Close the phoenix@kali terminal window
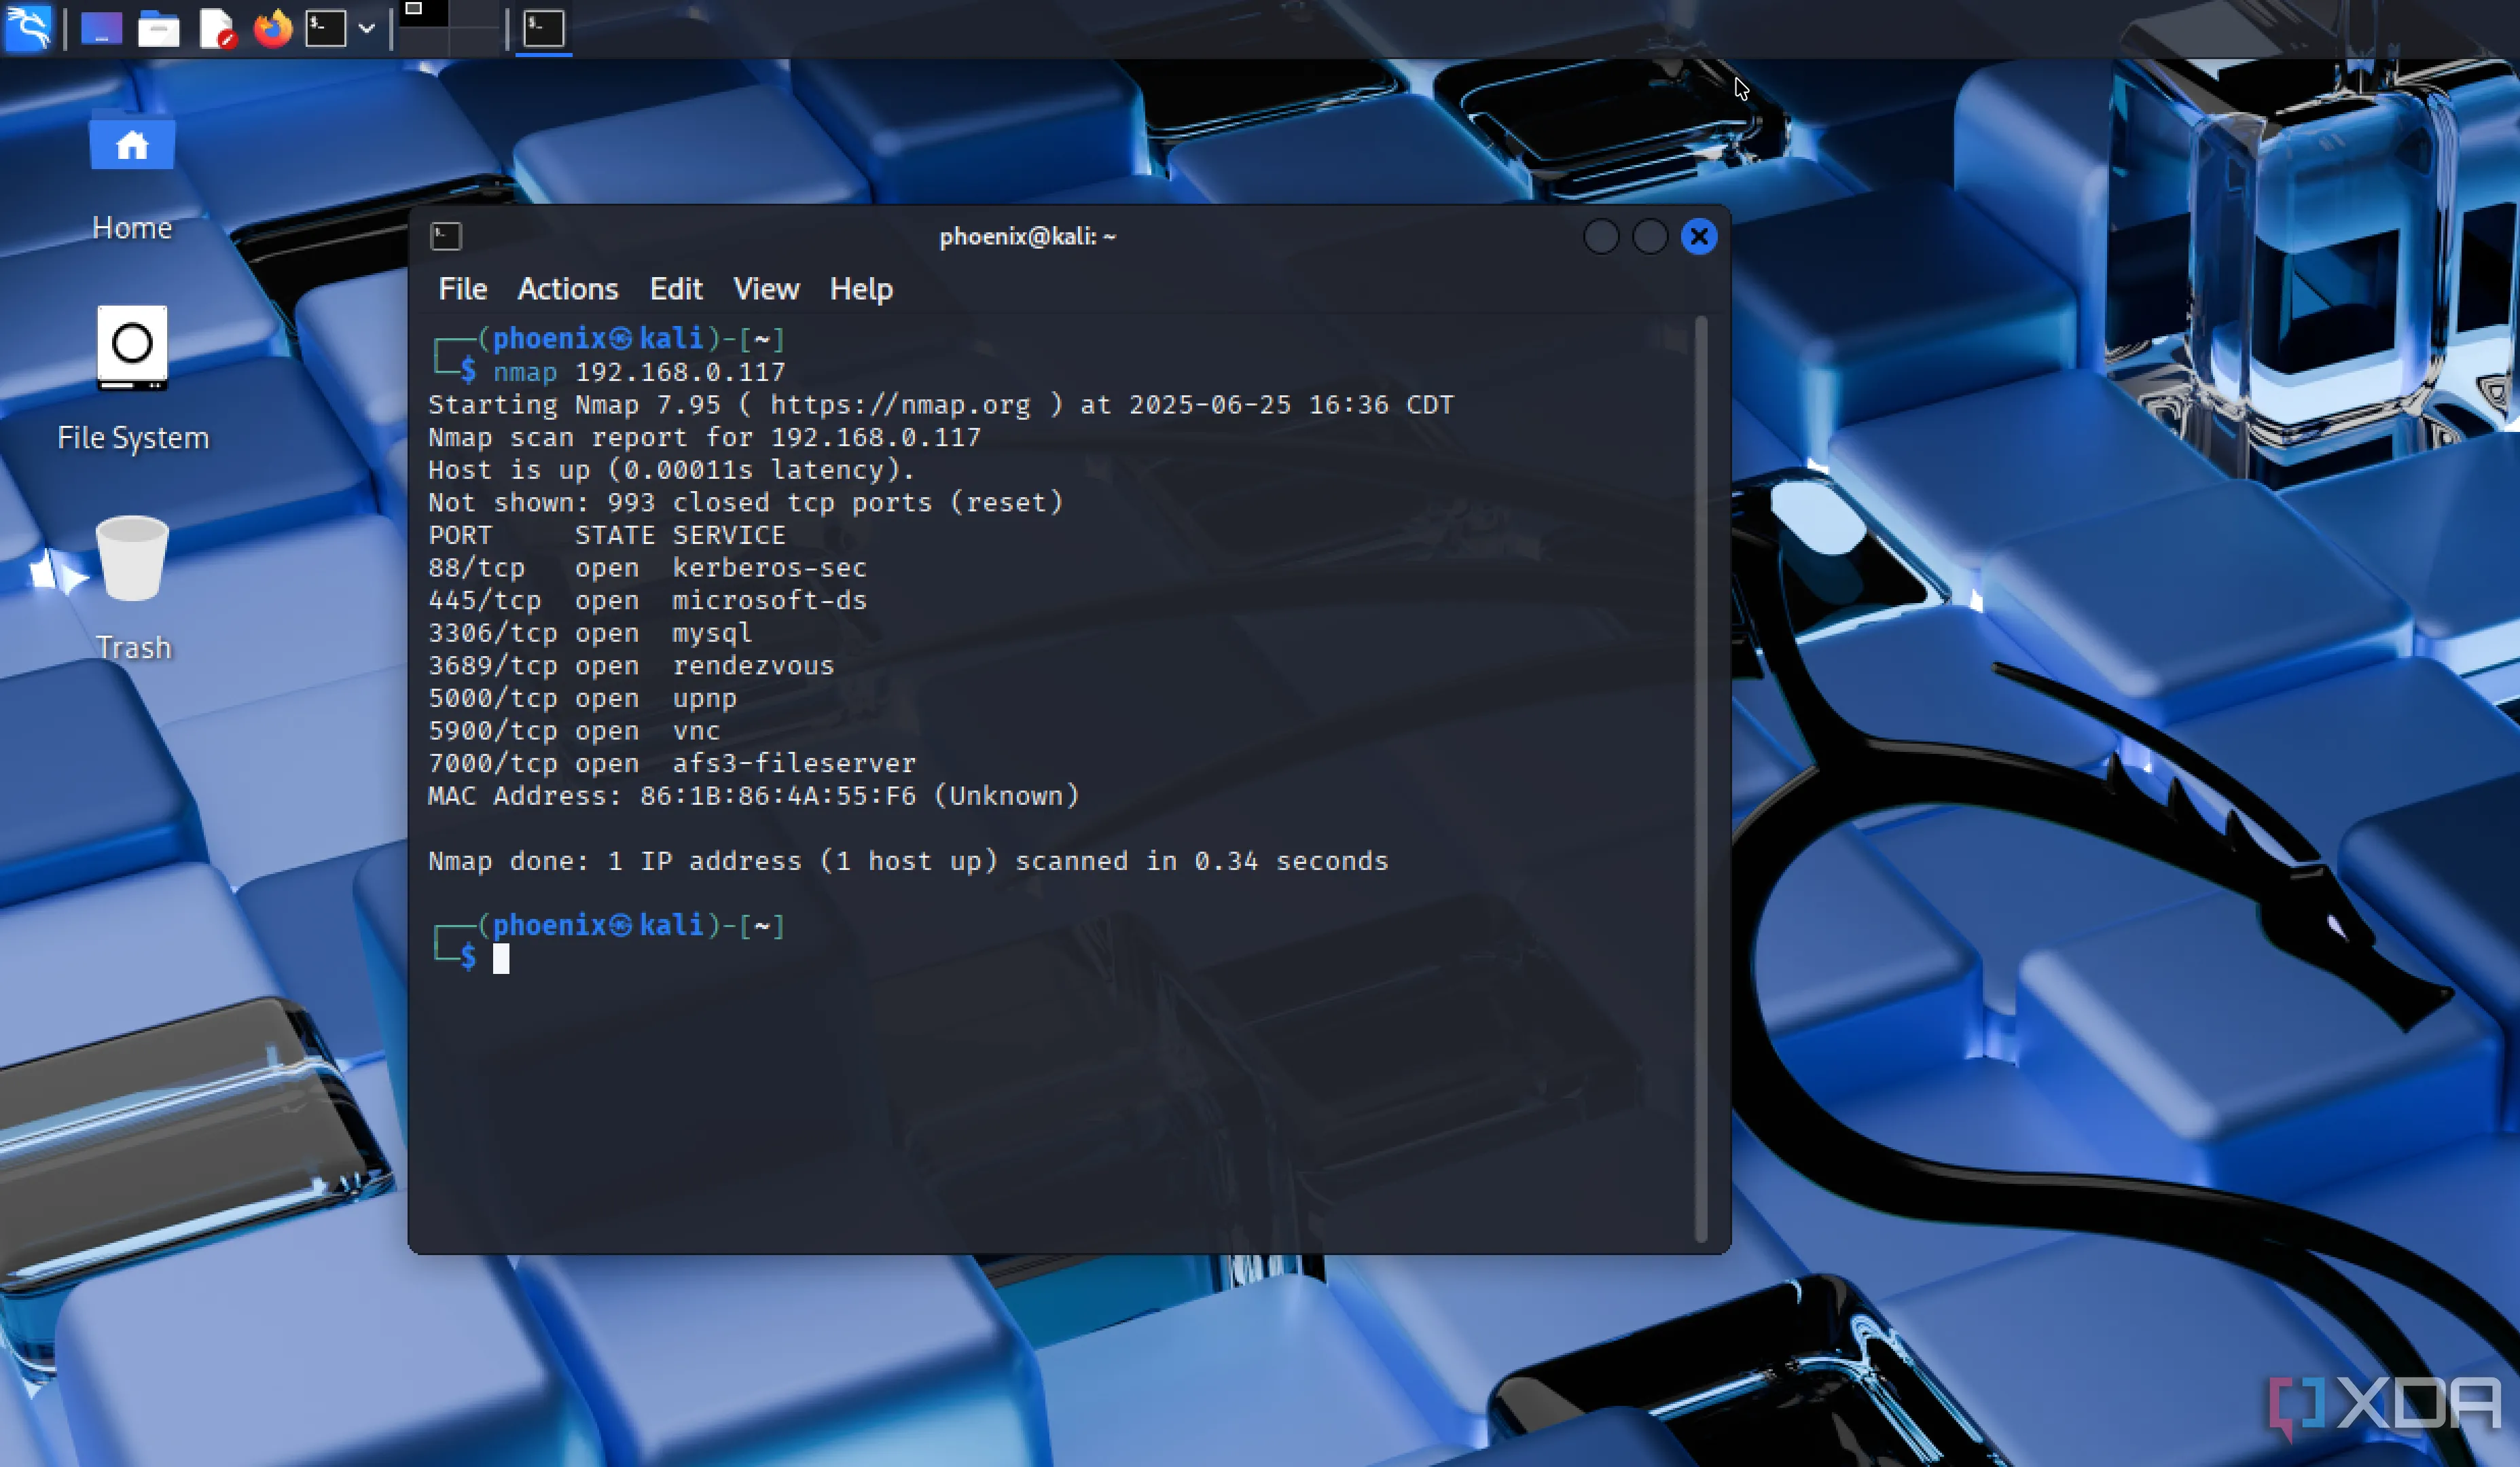2520x1467 pixels. [1698, 237]
